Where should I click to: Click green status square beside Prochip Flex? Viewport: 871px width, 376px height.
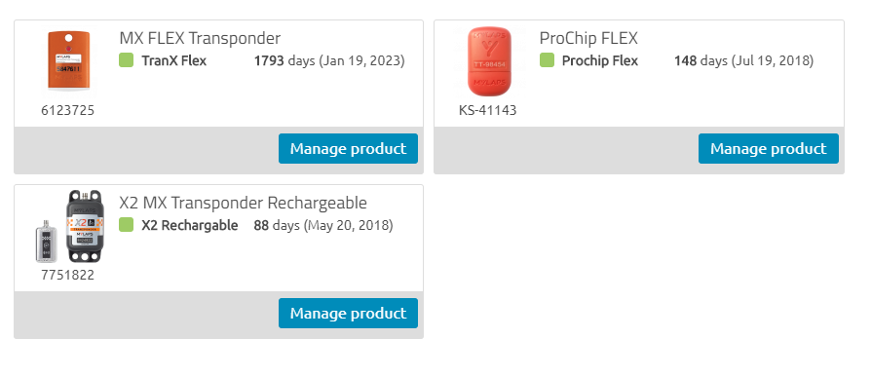coord(547,60)
